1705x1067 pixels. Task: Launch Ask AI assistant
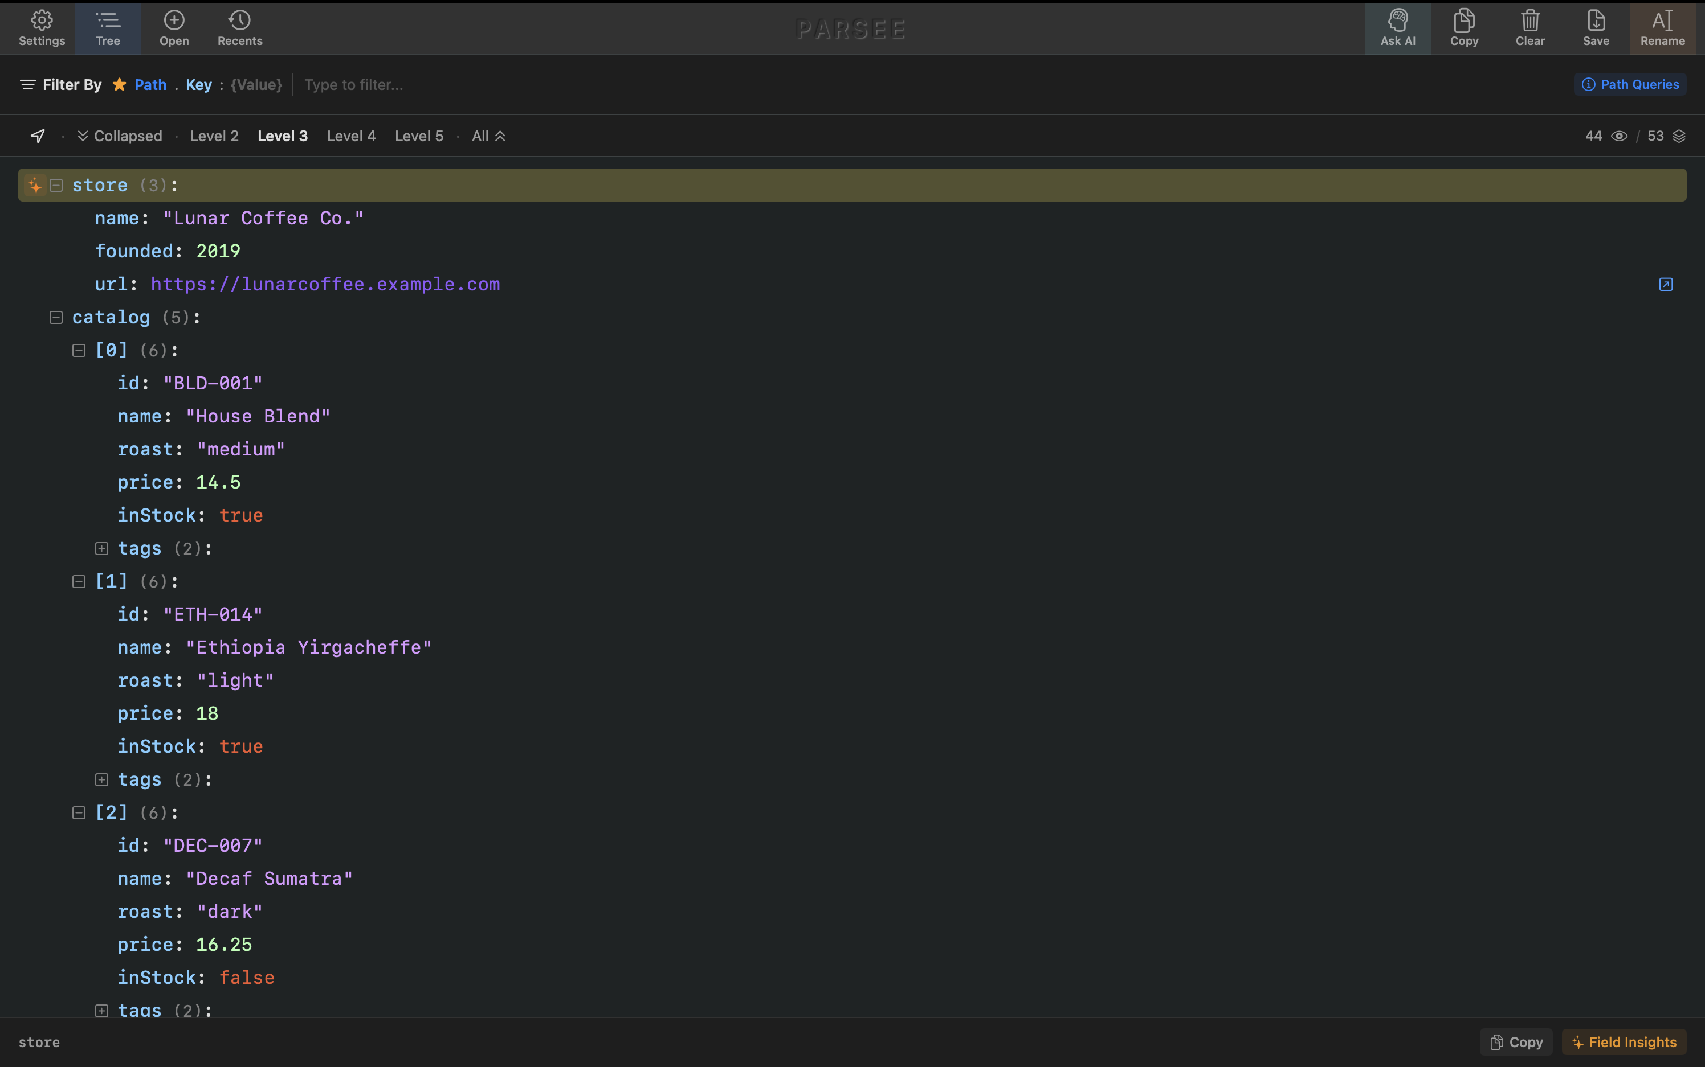(x=1398, y=28)
